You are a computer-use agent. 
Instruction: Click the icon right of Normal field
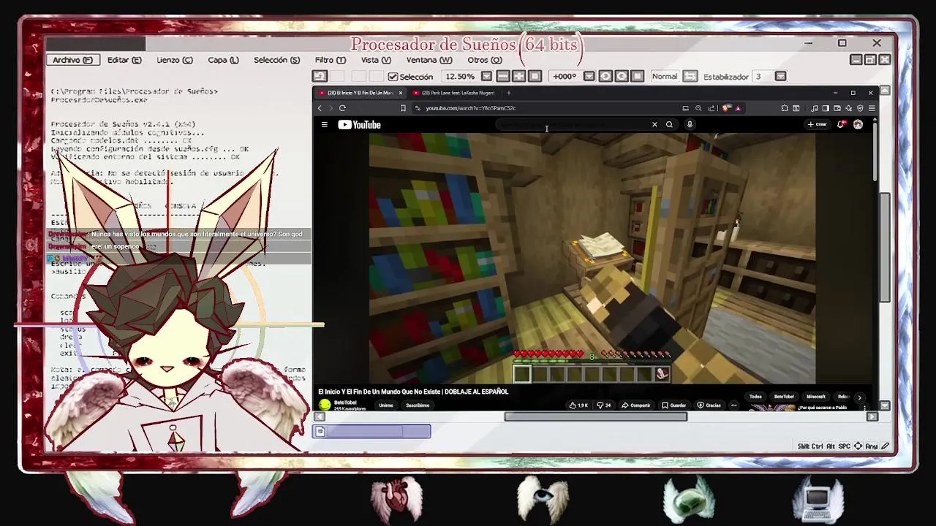690,76
